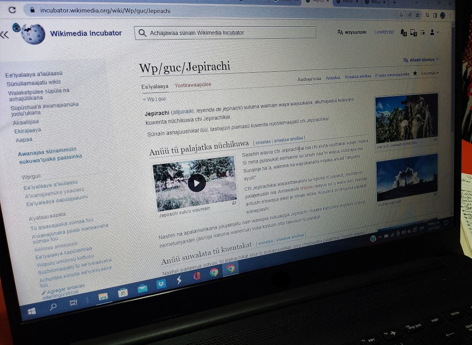
Task: Open the Wp/guc sidebar link
Action: pos(31,177)
